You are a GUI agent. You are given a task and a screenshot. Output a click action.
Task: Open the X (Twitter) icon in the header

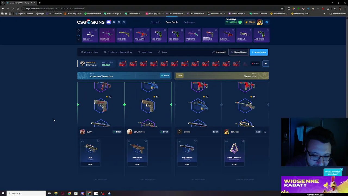124,22
